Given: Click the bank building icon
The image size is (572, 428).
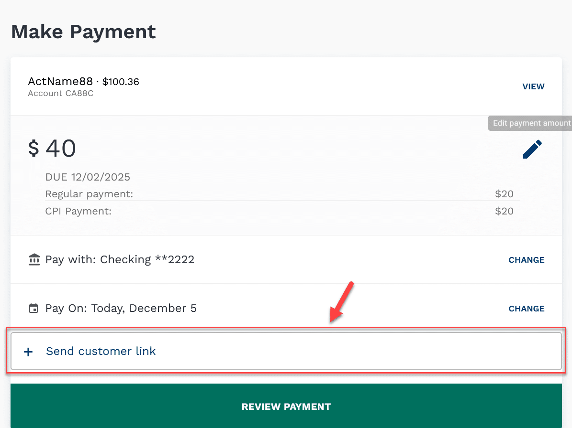Looking at the screenshot, I should coord(34,260).
